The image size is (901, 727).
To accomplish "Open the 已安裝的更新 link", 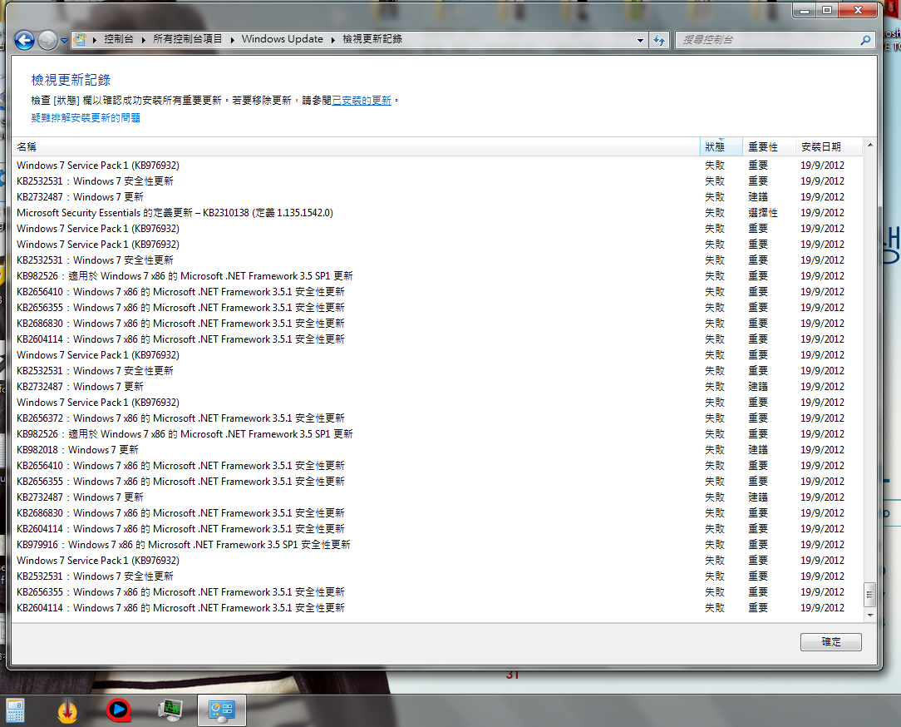I will click(x=362, y=100).
